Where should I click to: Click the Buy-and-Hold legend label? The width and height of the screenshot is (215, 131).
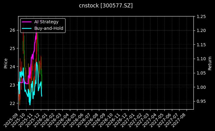point(49,28)
